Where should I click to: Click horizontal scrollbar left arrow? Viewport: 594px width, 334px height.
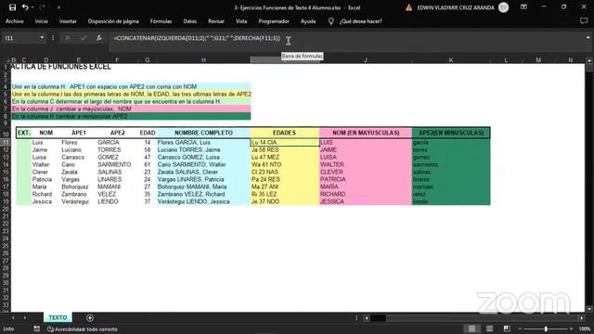pos(367,318)
